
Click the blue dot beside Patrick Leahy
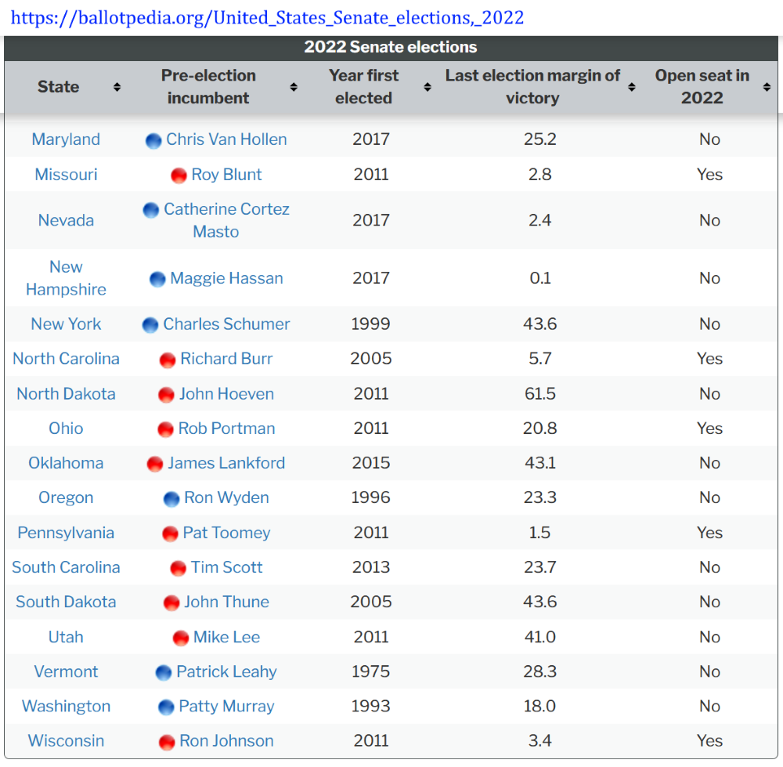click(x=164, y=672)
